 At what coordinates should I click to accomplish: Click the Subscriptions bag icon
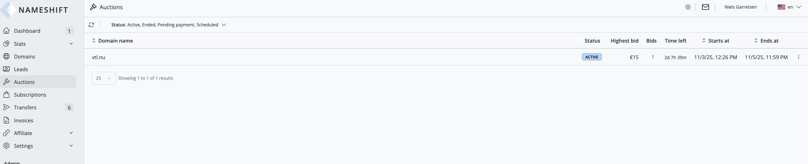(6, 95)
